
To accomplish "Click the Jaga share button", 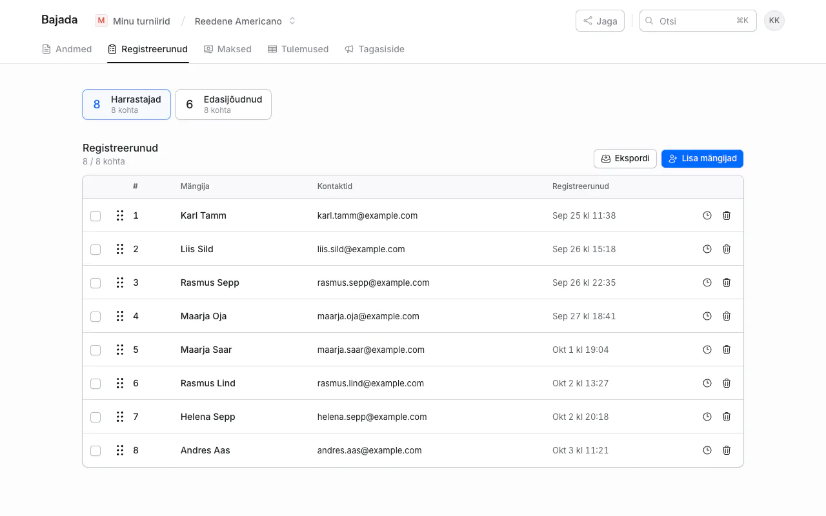I will tap(600, 21).
